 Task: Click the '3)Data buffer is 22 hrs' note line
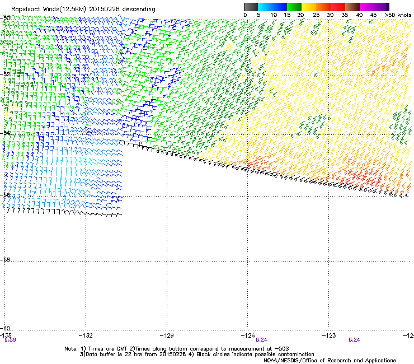(x=197, y=354)
